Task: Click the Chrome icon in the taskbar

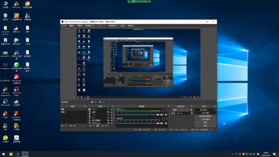Action: [x=11, y=154]
